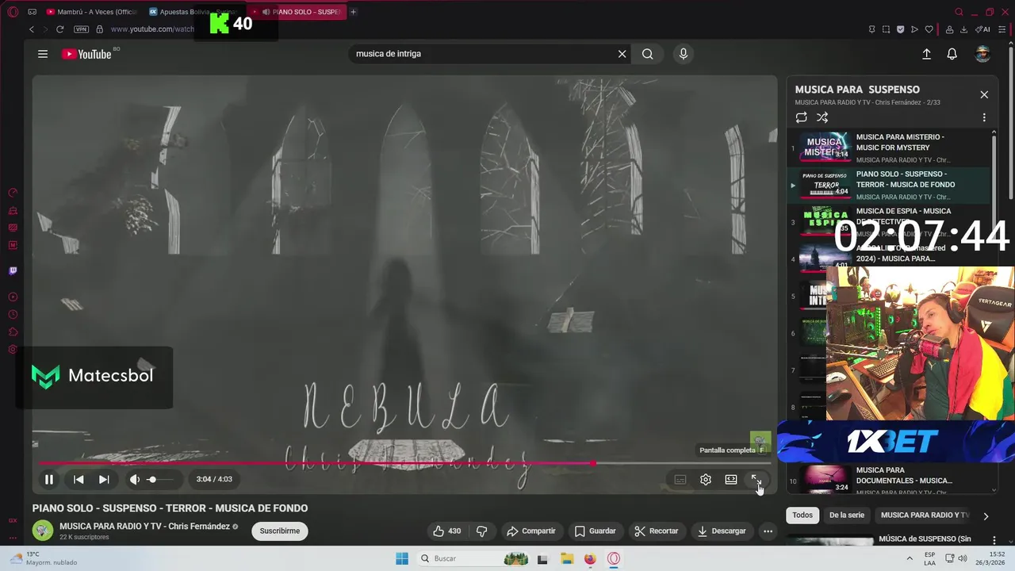
Task: Open Twitch in Opera sidebar
Action: (x=13, y=271)
